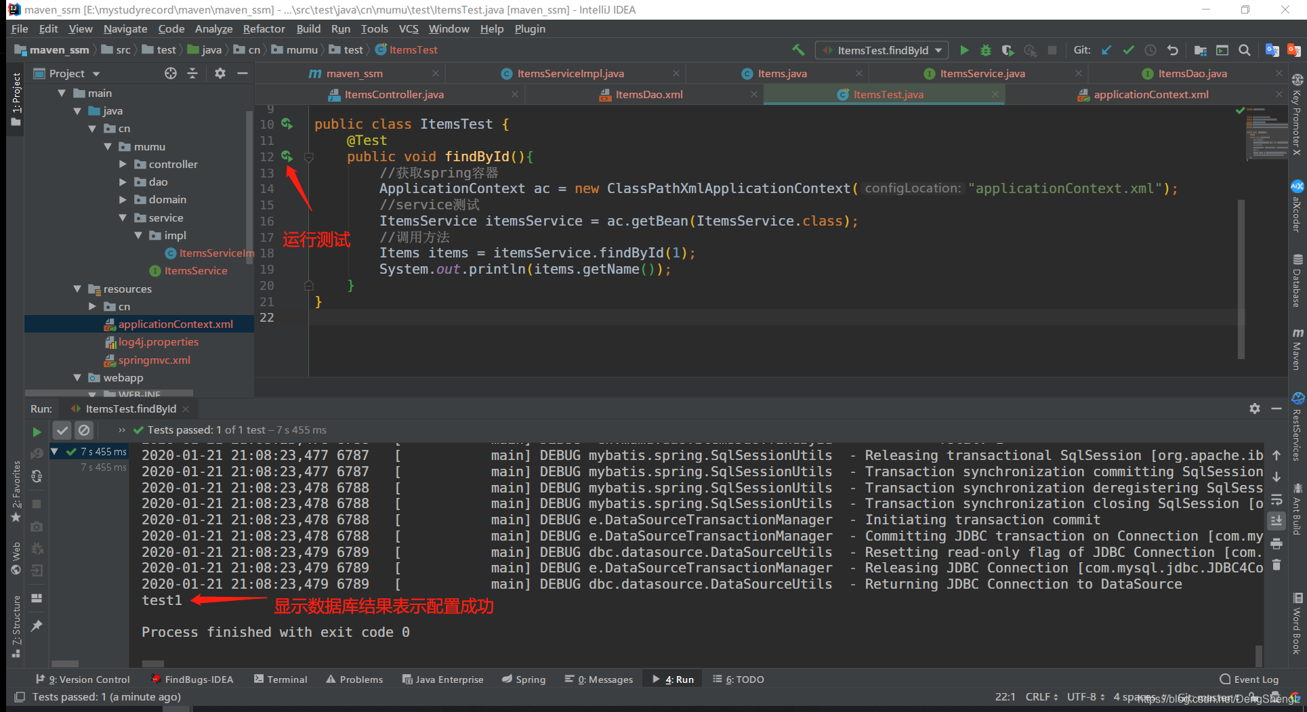This screenshot has width=1307, height=712.
Task: Open the 6: TODO tool window
Action: (738, 679)
